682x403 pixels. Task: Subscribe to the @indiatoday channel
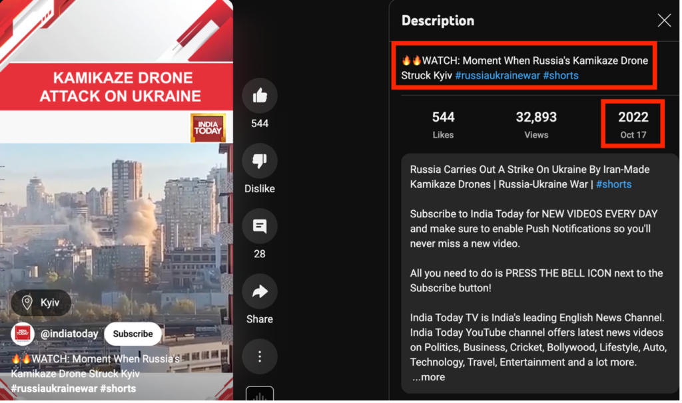pos(133,334)
